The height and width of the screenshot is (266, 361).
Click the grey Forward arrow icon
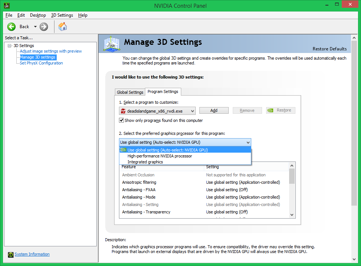tap(44, 27)
